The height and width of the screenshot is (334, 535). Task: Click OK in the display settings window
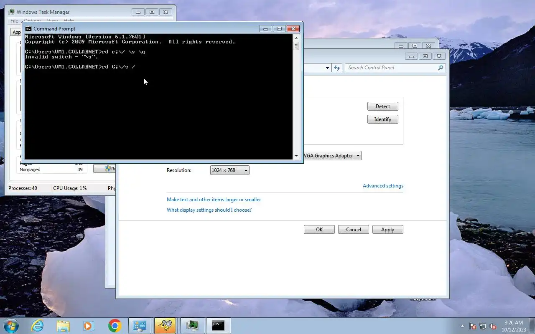319,230
